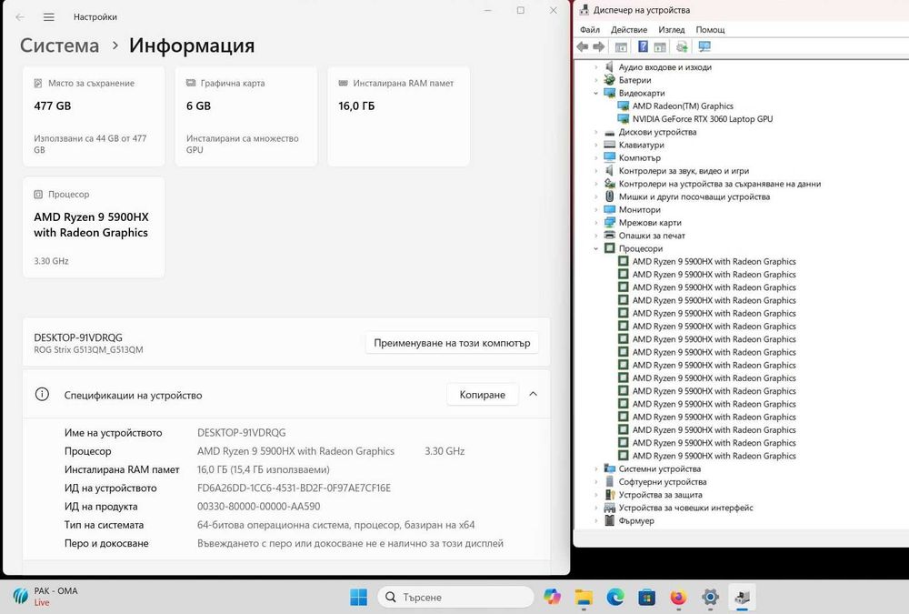Click Преименуване на този компютър button
The image size is (909, 614).
coord(452,343)
